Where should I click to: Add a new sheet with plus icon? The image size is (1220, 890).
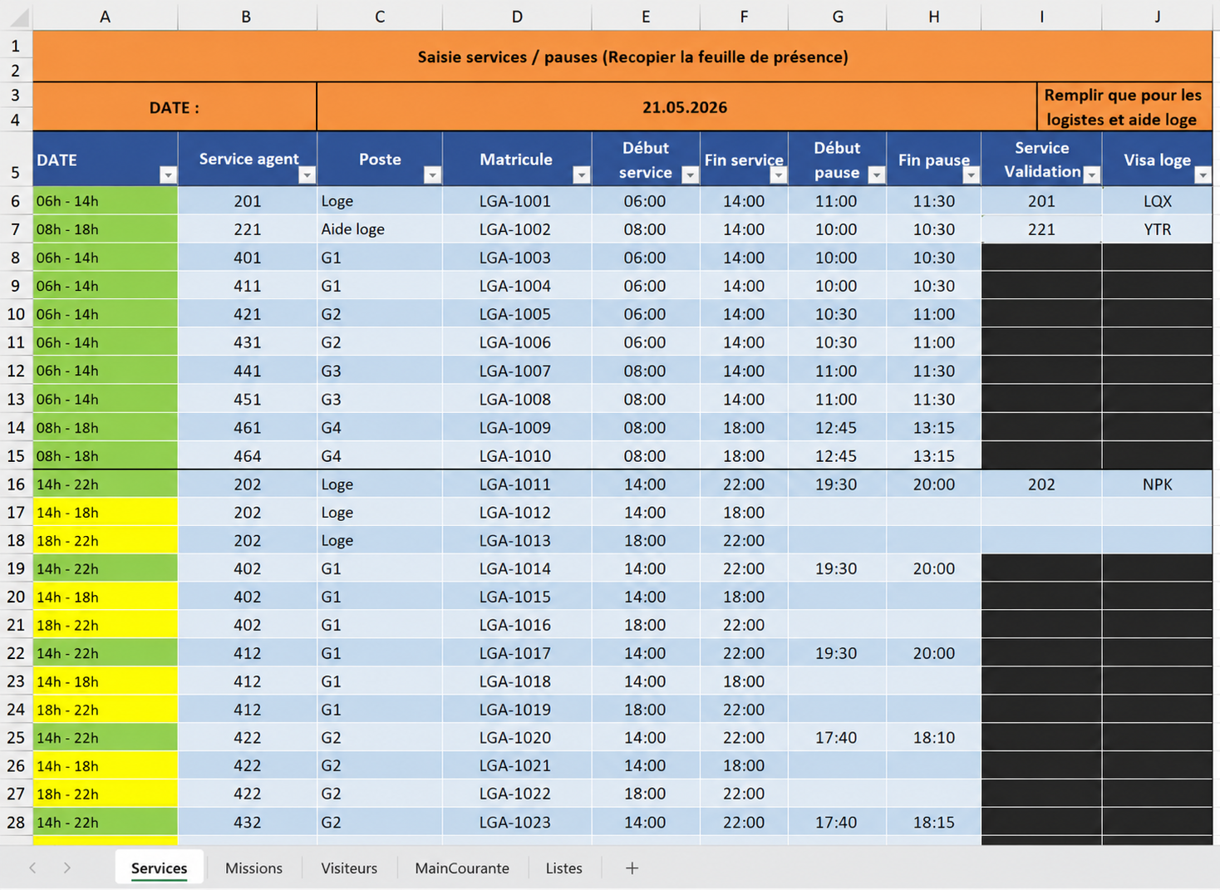point(632,868)
